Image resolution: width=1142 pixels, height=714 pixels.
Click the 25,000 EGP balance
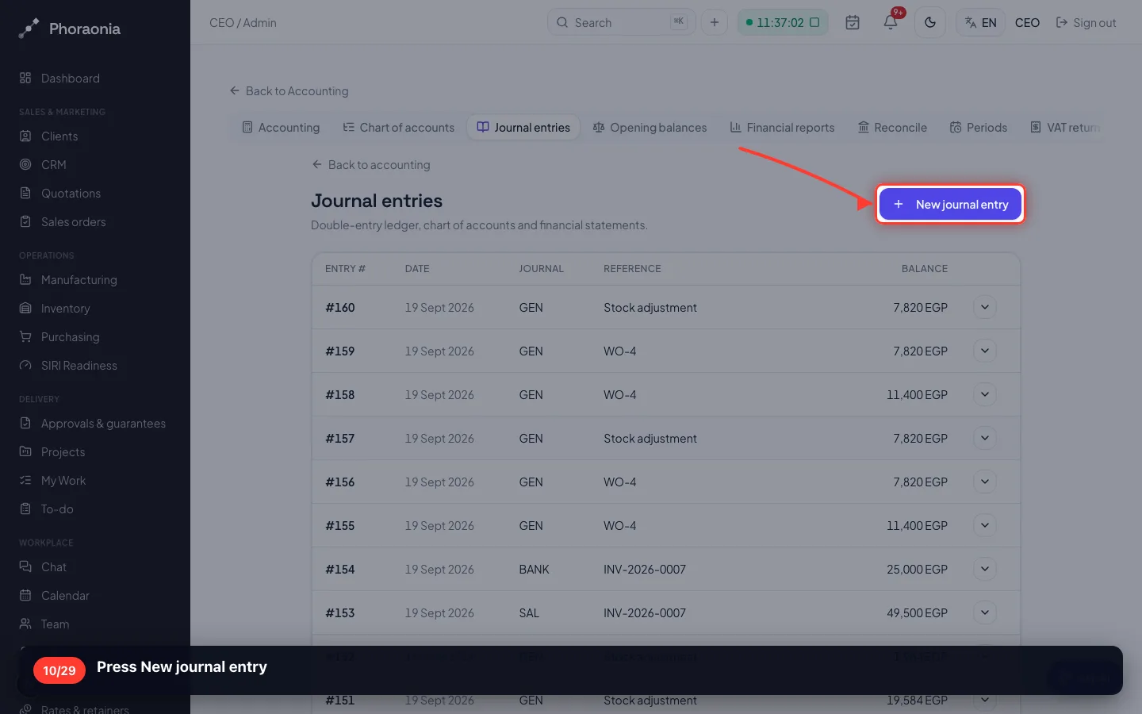(917, 569)
